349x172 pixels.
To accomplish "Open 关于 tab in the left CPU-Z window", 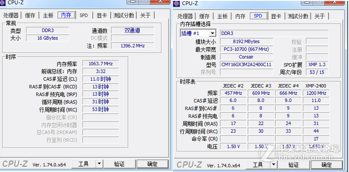I will [x=145, y=15].
